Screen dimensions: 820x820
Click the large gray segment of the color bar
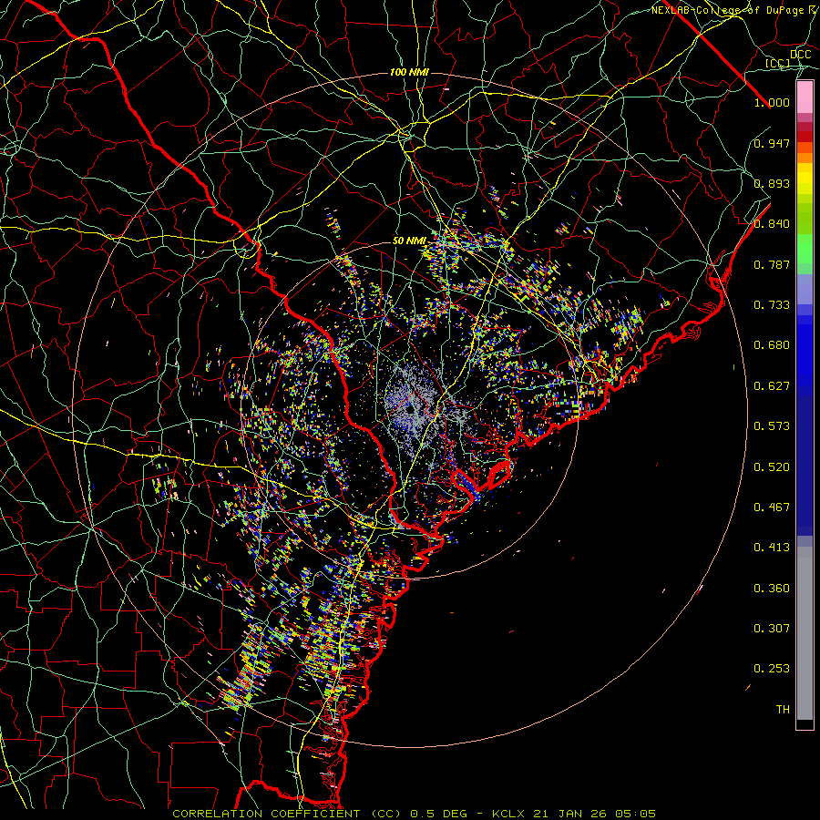805,633
